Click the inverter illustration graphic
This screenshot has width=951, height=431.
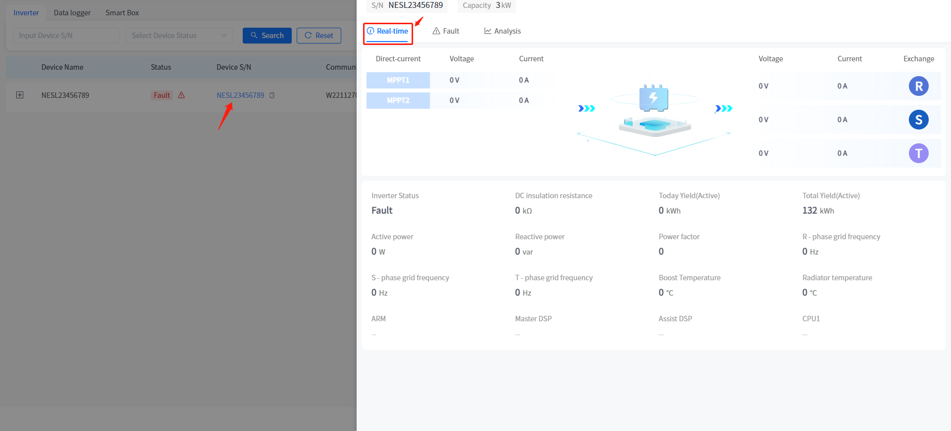coord(654,111)
